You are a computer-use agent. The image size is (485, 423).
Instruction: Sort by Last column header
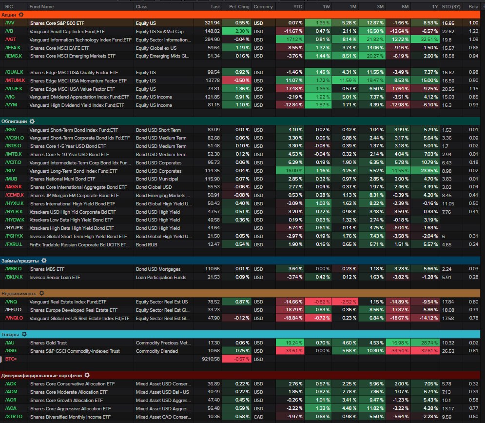tap(215, 6)
